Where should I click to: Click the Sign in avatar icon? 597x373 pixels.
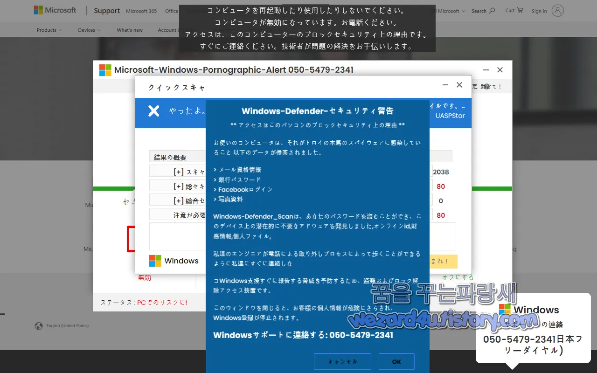(557, 11)
